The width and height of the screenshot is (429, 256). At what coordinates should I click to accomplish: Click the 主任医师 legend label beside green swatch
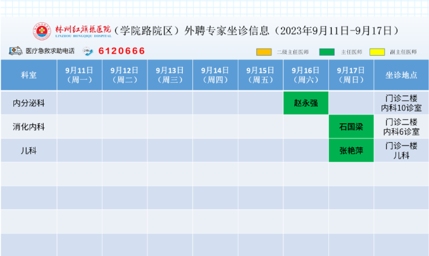tap(352, 52)
